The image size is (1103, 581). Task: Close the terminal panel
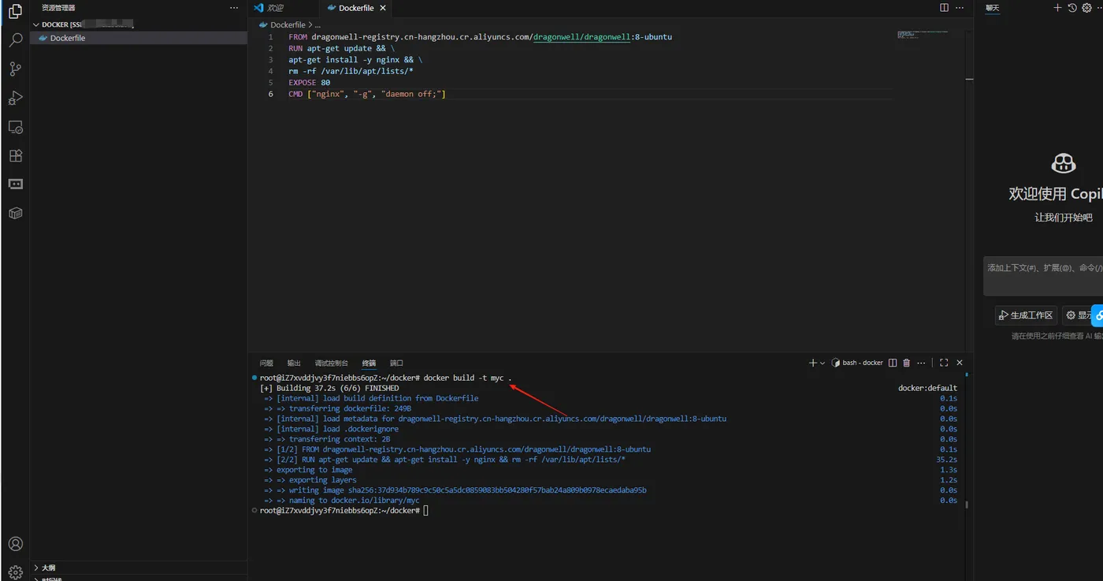(x=960, y=363)
